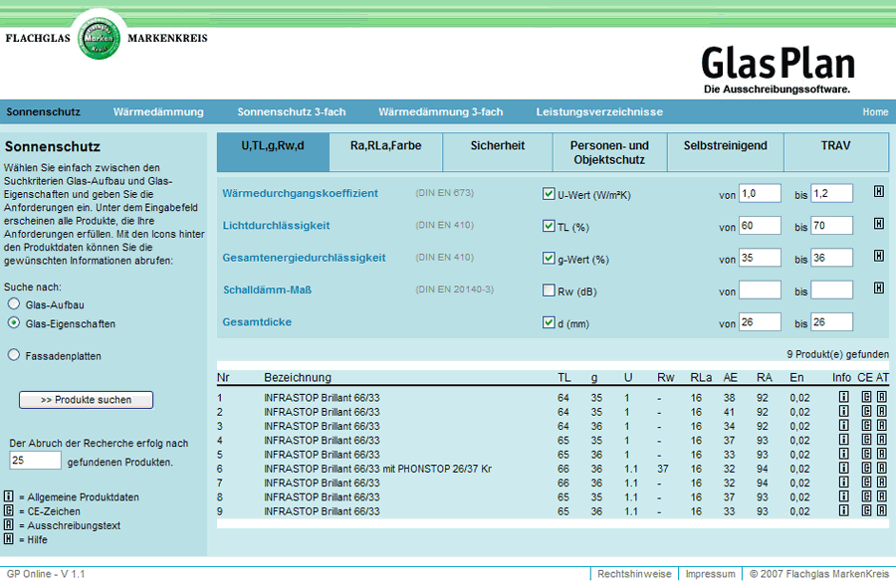
Task: Open CE mark for result row 2
Action: 867,411
